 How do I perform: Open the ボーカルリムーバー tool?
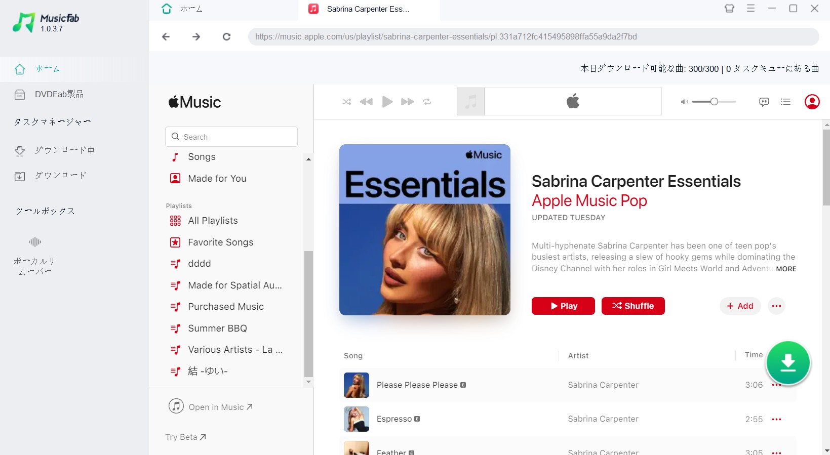click(x=35, y=257)
